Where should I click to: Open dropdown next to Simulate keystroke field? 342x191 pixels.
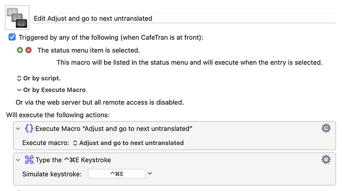pos(150,174)
